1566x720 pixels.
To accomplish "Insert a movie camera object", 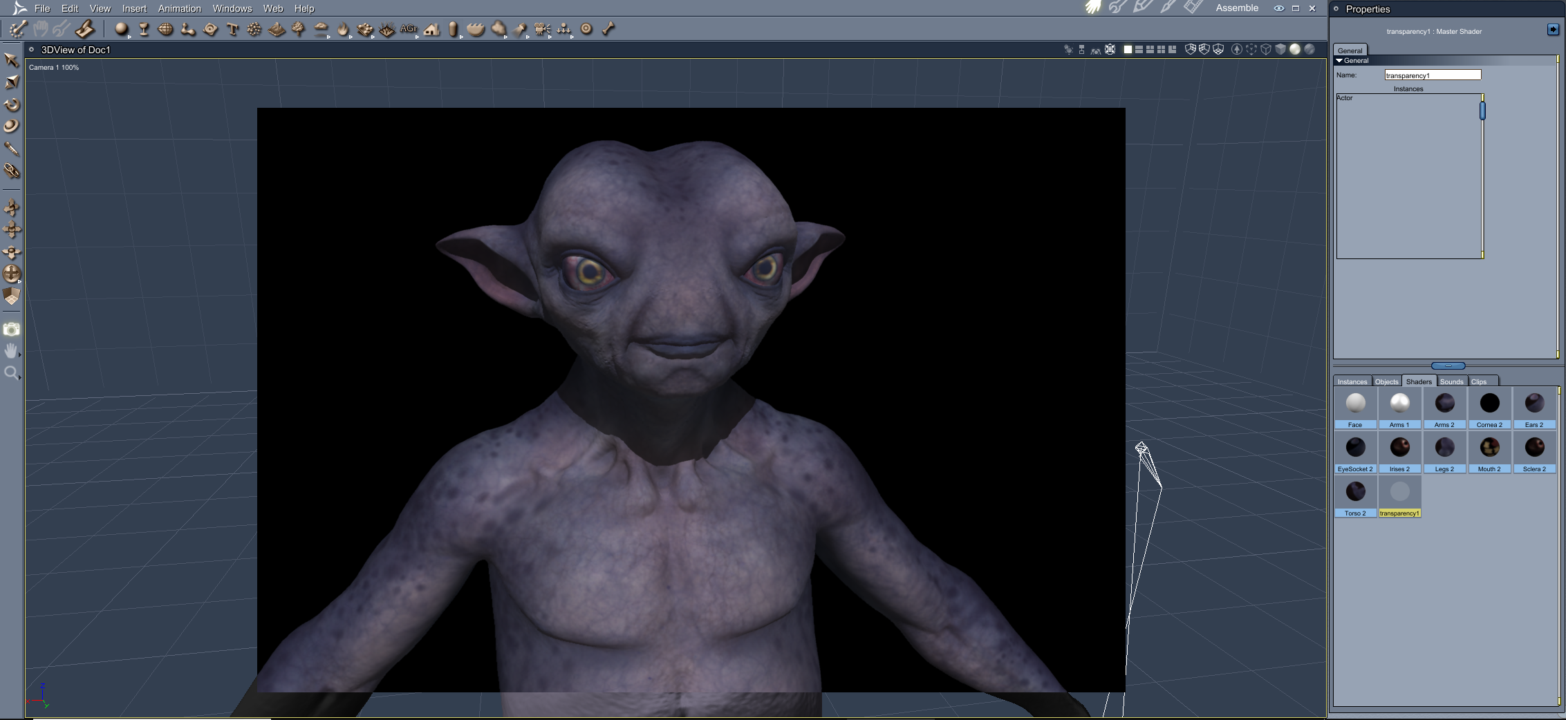I will (x=542, y=29).
